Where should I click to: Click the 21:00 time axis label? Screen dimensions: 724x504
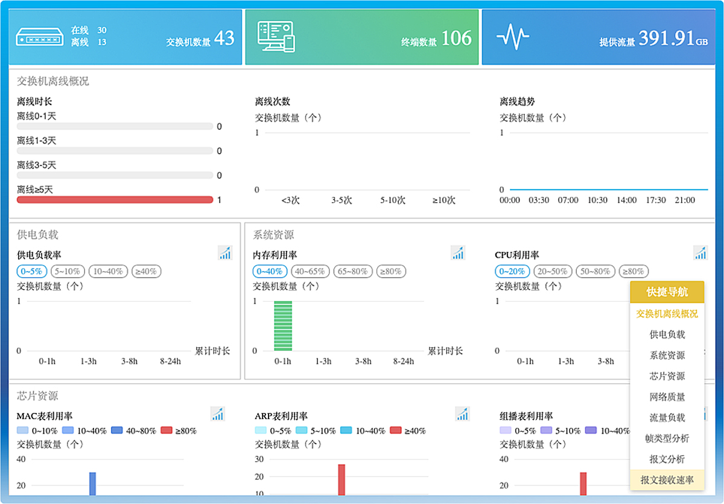(685, 200)
